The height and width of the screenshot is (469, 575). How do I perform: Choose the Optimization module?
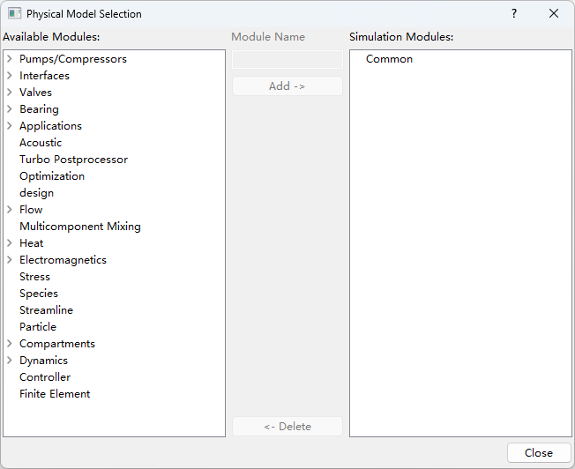52,176
